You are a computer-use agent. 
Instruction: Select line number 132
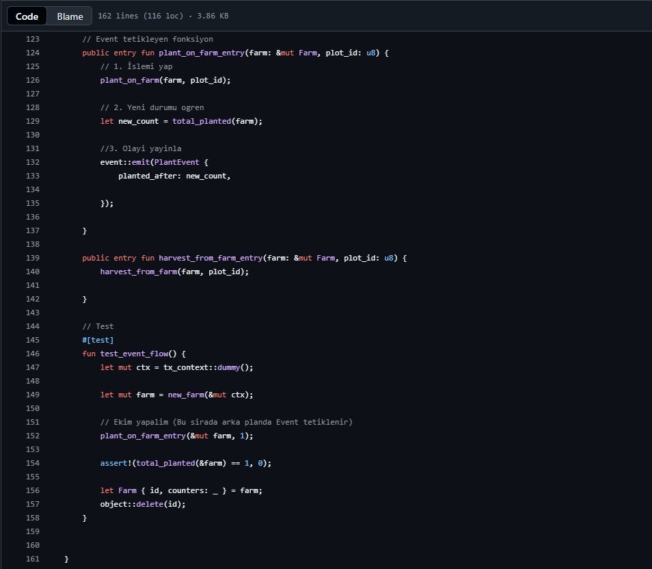pyautogui.click(x=32, y=162)
